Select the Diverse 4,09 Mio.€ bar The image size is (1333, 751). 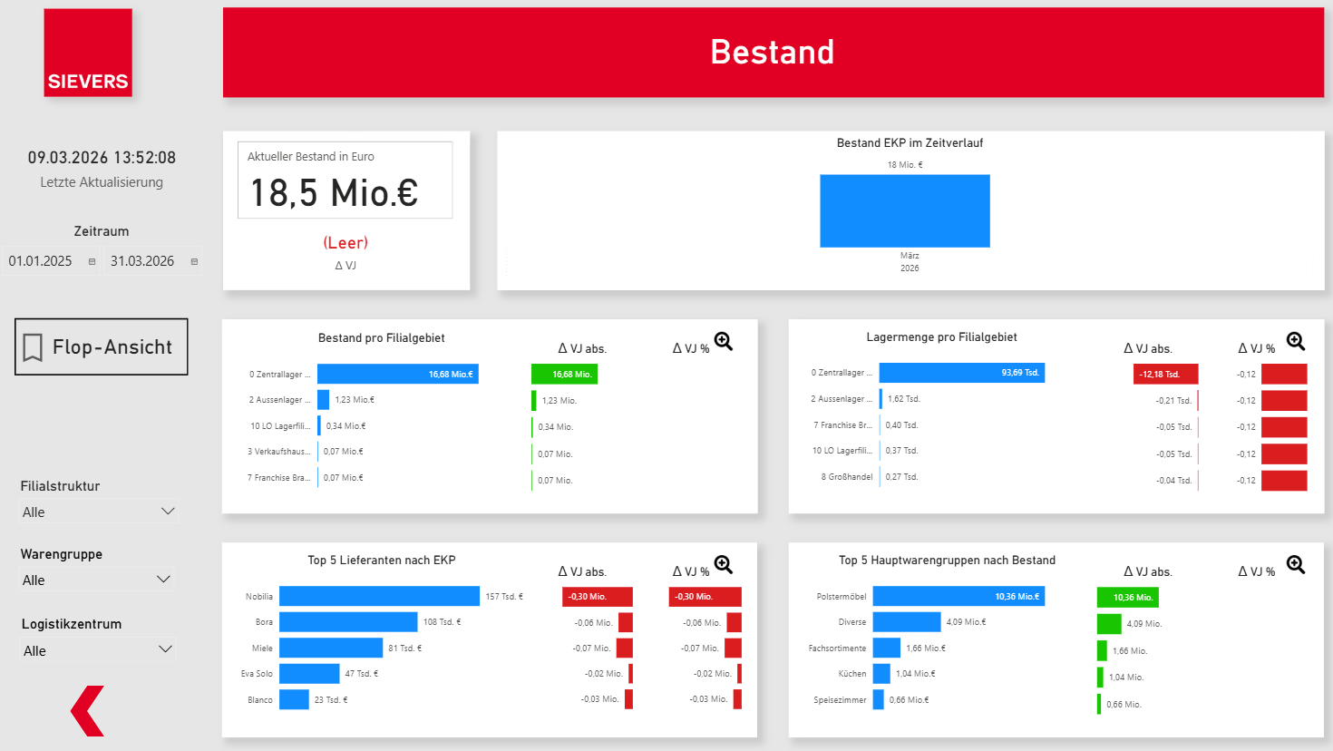907,622
